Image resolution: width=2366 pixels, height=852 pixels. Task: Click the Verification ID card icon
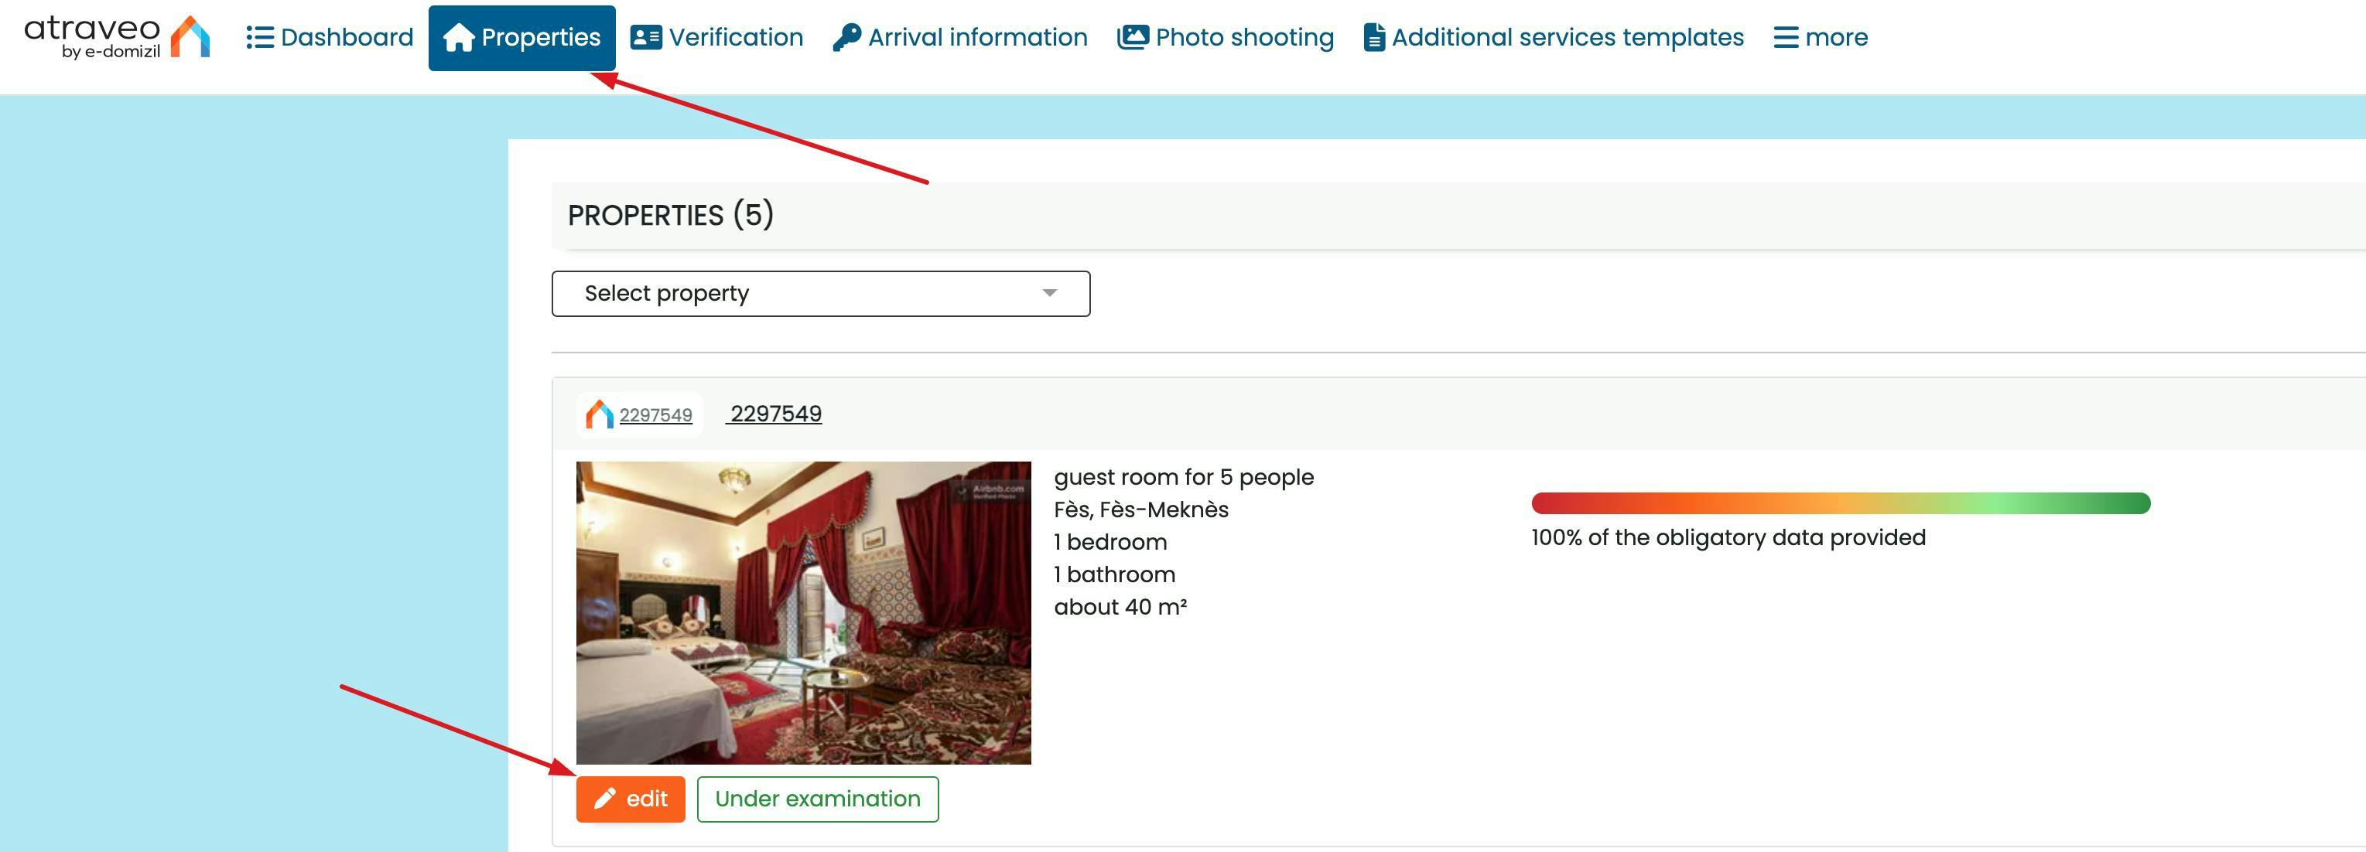[646, 38]
